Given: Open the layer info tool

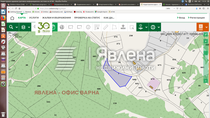Looking at the screenshot, I should (140, 27).
